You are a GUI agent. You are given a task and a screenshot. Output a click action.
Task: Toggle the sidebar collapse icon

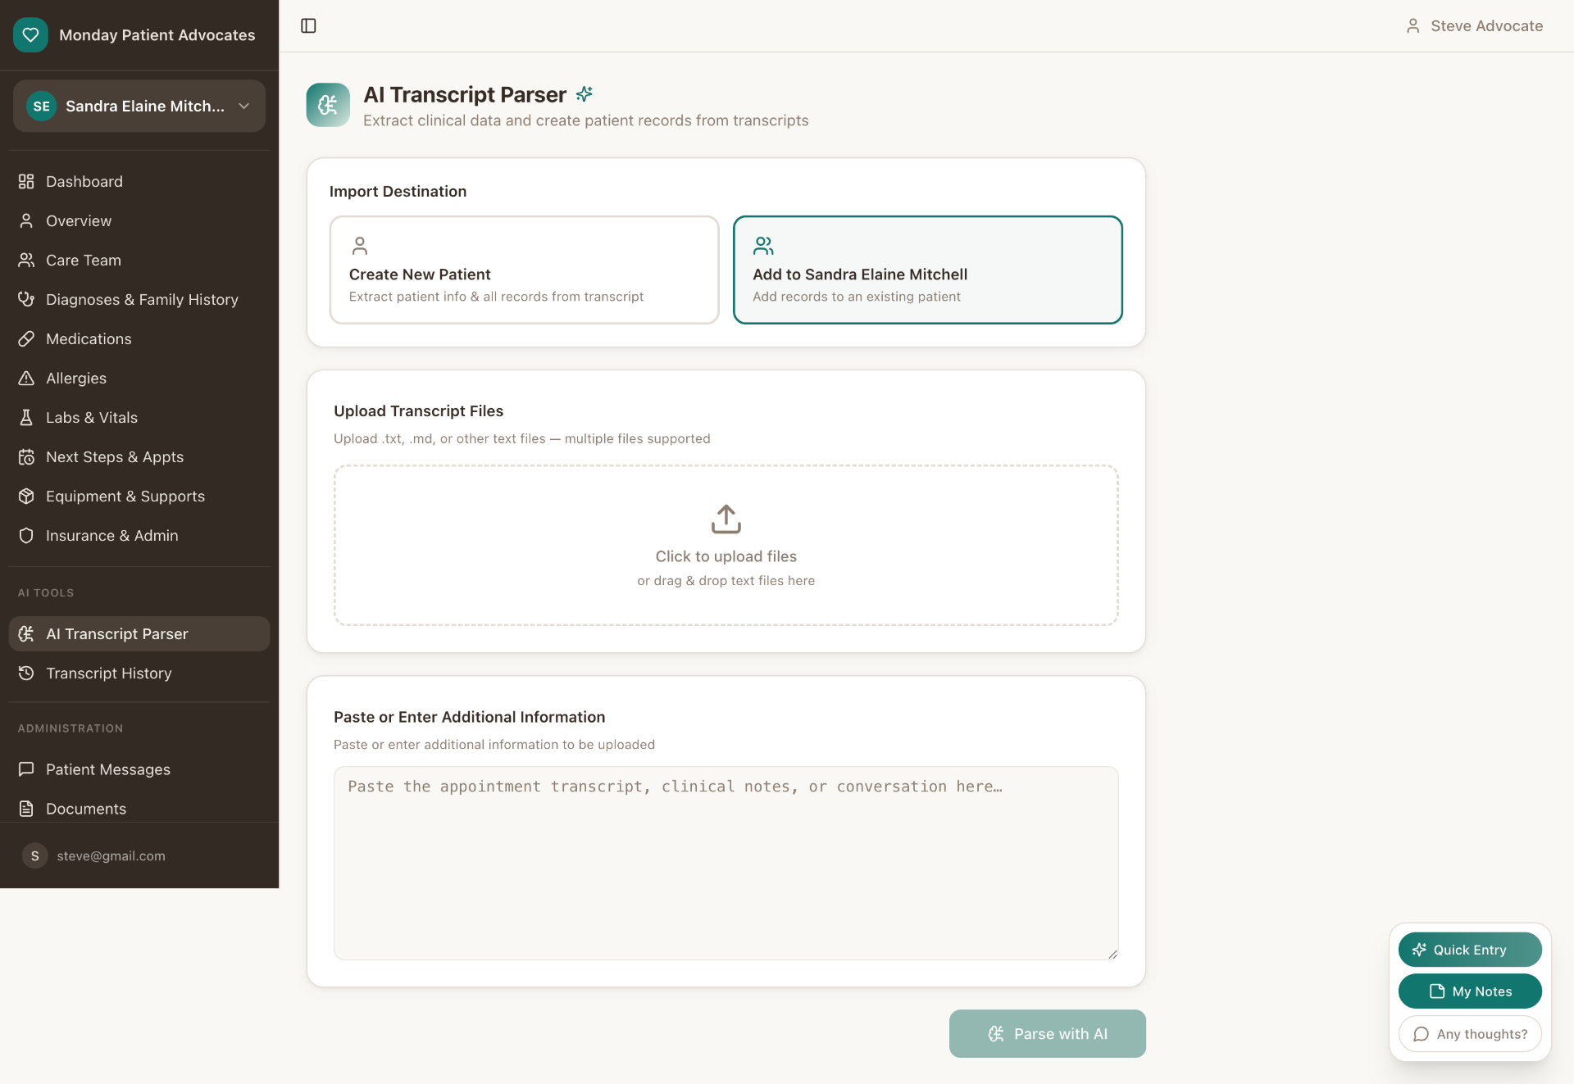click(308, 26)
